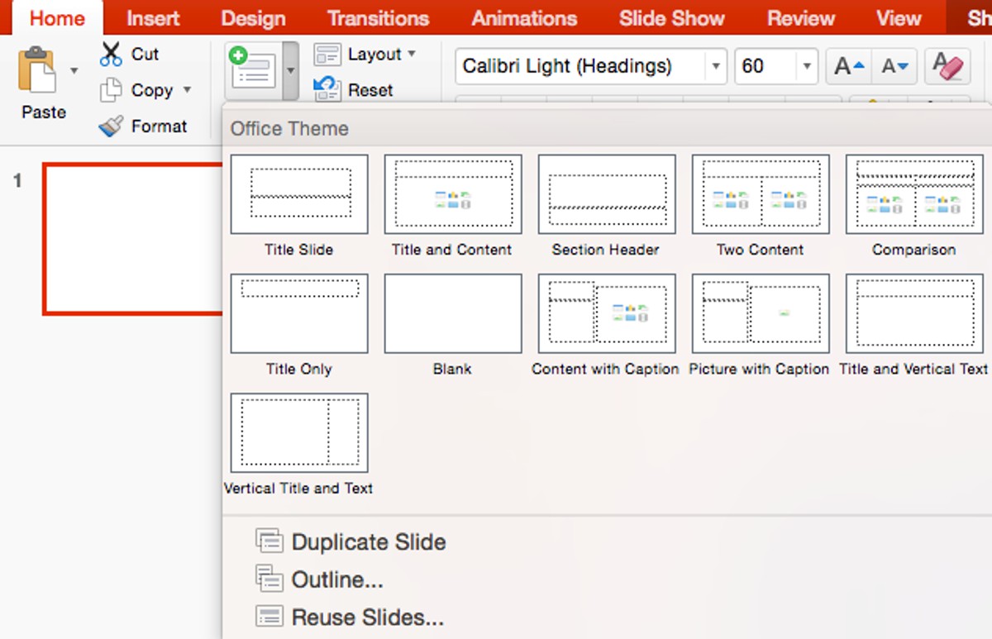
Task: Expand the font name dropdown arrow
Action: [x=716, y=66]
